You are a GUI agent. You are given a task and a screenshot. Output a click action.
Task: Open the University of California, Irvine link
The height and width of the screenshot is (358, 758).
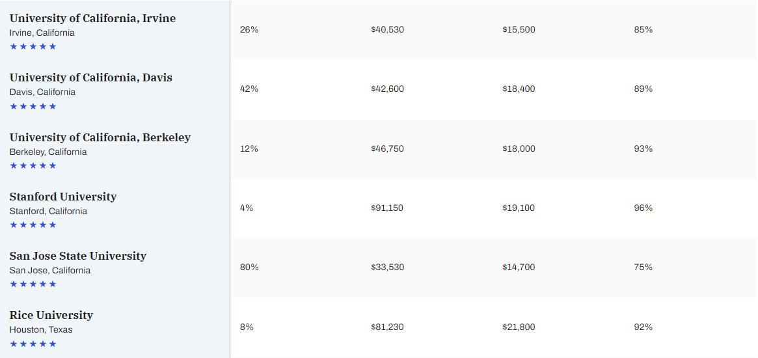pos(92,18)
